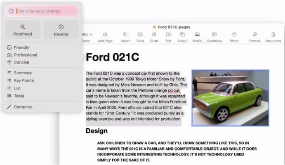Click the Pages document icon in title bar

pyautogui.click(x=154, y=27)
